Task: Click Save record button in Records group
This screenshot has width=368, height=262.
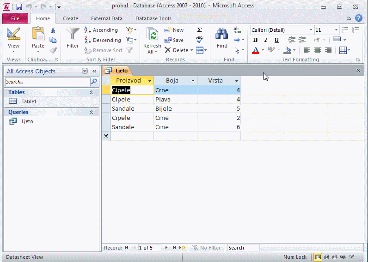Action: 174,40
